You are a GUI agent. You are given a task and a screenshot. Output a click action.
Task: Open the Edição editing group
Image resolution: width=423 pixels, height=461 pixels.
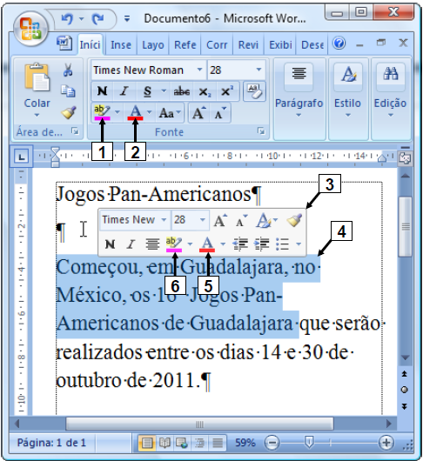[390, 98]
